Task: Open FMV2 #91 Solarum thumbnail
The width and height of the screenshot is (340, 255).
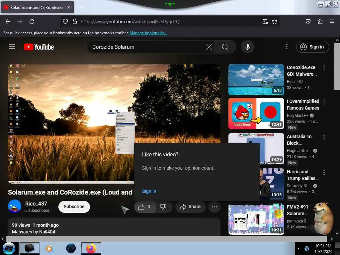Action: pyautogui.click(x=256, y=219)
